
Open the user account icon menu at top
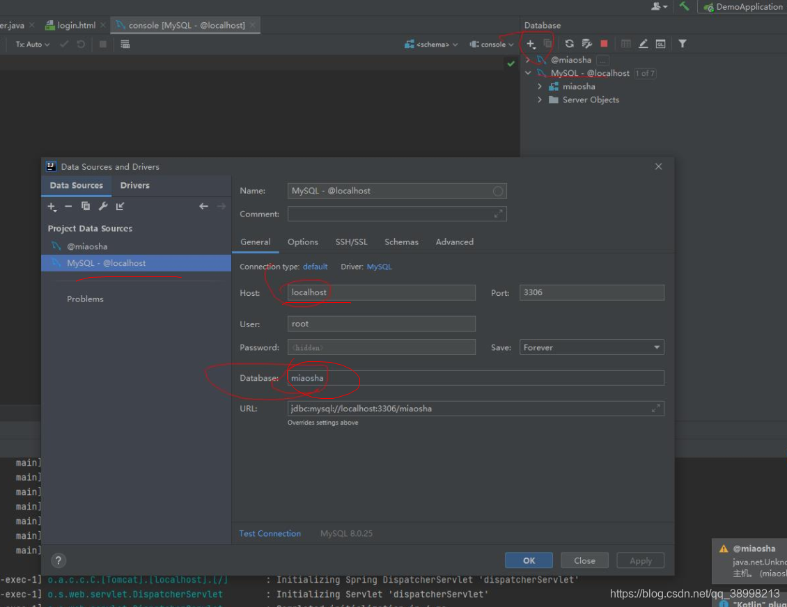point(659,6)
